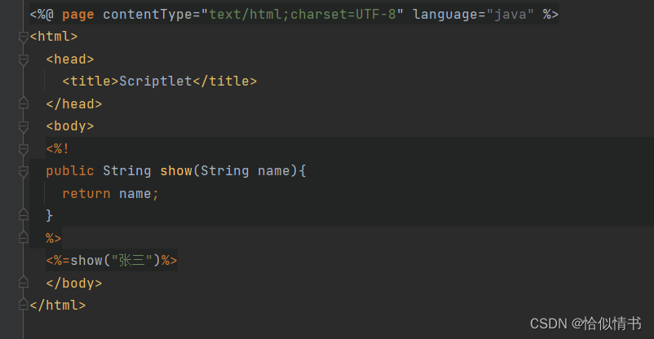
Task: Click the 'page' directive keyword
Action: coord(78,15)
